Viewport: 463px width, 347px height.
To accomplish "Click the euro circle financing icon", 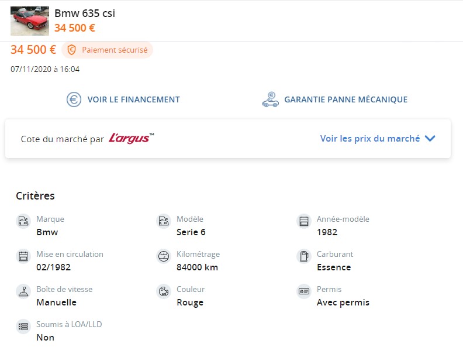I will (74, 99).
